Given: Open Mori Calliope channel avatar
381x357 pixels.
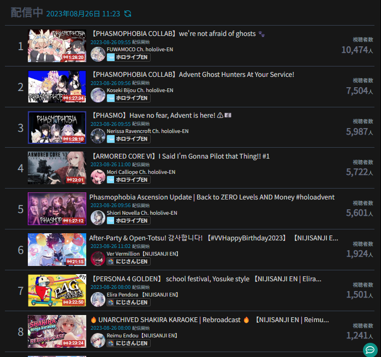Looking at the screenshot, I should pyautogui.click(x=98, y=177).
